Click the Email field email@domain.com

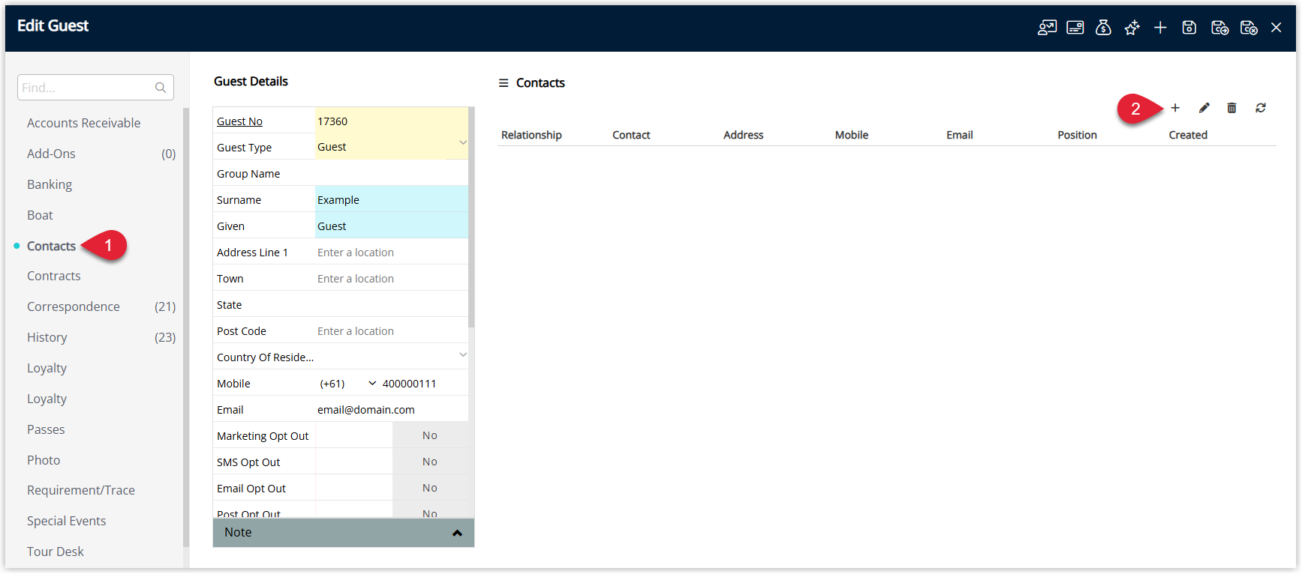391,409
